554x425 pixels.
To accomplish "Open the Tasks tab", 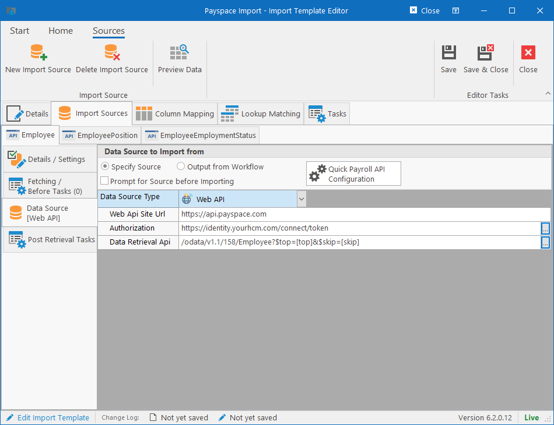I will click(327, 114).
